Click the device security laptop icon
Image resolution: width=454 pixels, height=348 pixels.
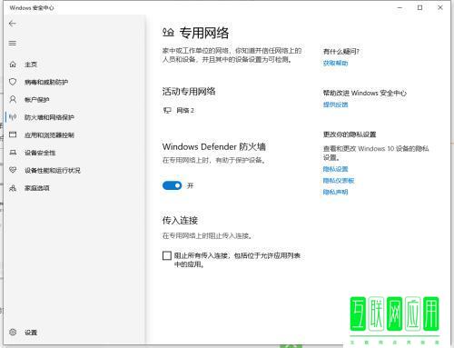coord(13,153)
